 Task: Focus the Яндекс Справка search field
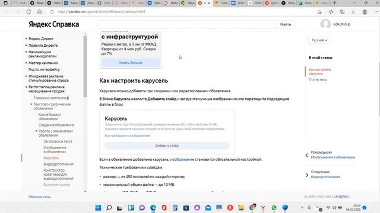click(186, 24)
